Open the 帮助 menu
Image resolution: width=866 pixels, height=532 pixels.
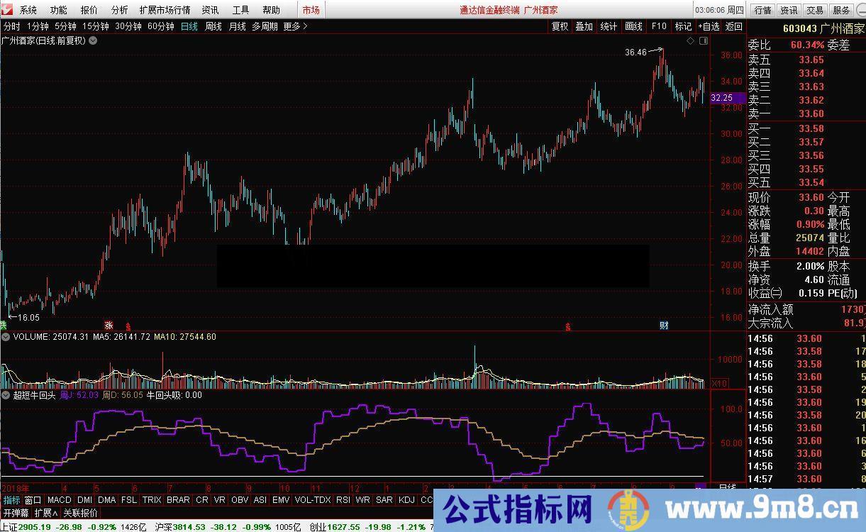pos(271,10)
